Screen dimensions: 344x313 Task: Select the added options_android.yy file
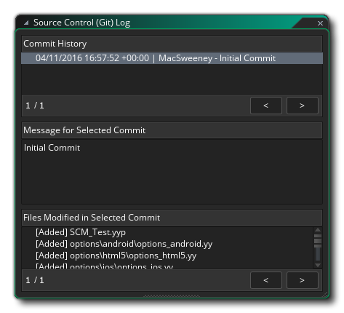point(124,244)
